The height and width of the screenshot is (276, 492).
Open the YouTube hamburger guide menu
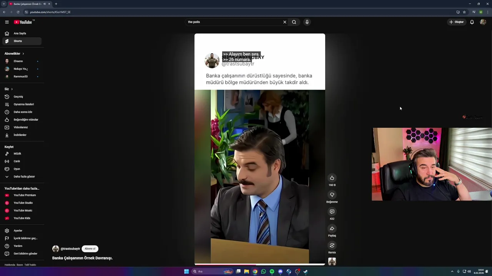7,22
